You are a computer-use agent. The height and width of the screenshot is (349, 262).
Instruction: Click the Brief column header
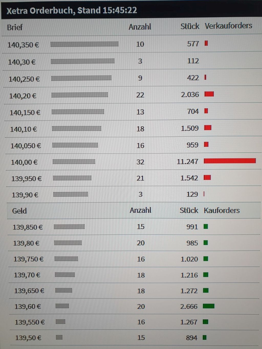(15, 27)
